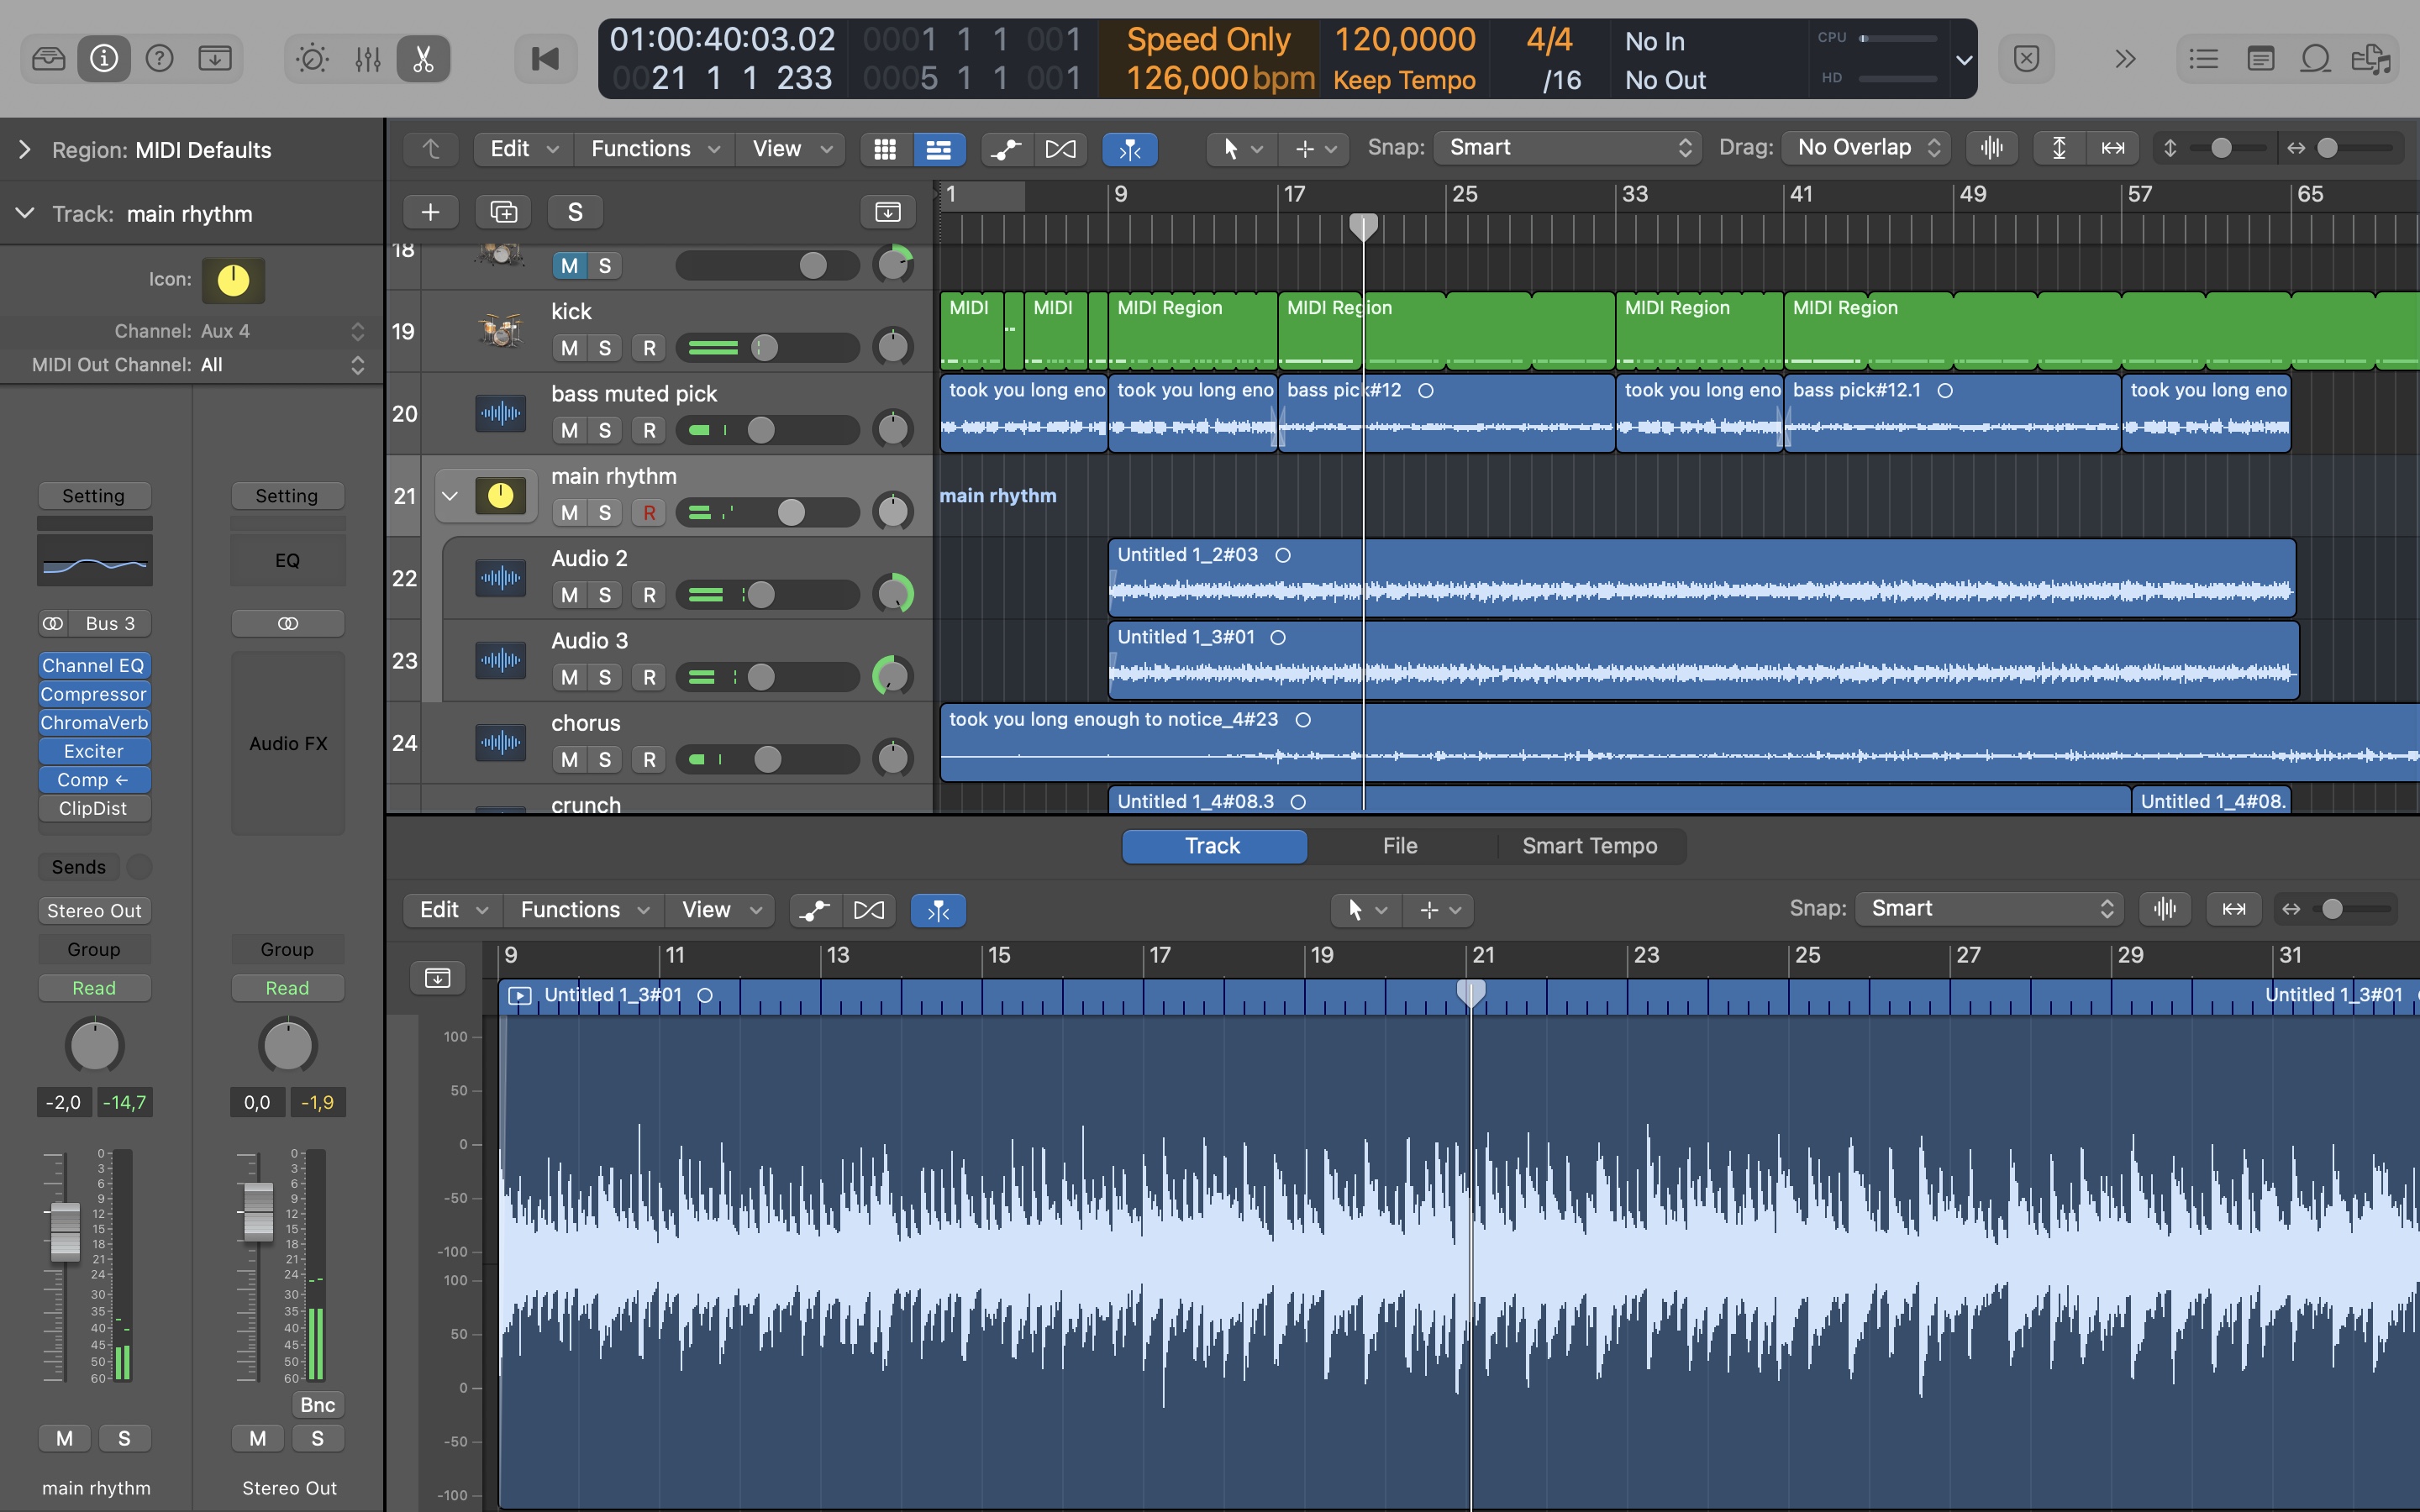This screenshot has width=2420, height=1512.
Task: Open the Library panel icon
Action: pos(48,59)
